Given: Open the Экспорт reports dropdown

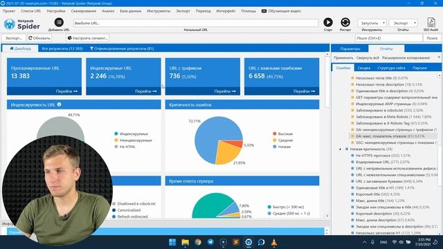Looking at the screenshot, I should point(403,23).
